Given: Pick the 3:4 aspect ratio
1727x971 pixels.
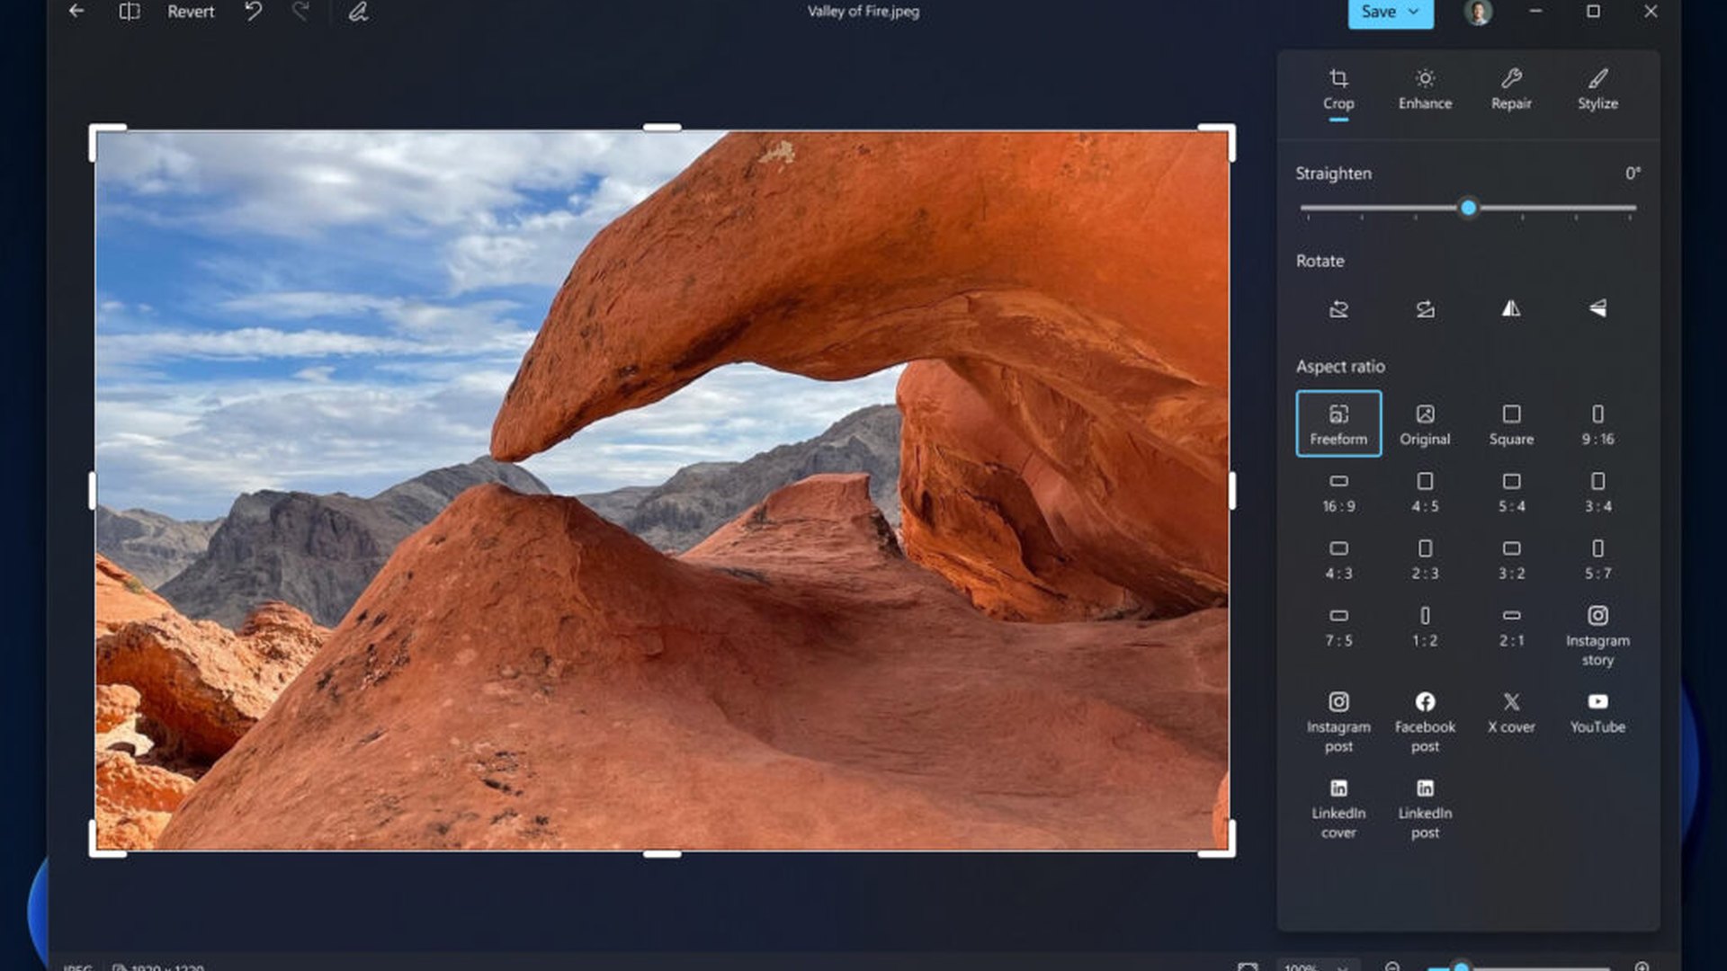Looking at the screenshot, I should 1597,492.
